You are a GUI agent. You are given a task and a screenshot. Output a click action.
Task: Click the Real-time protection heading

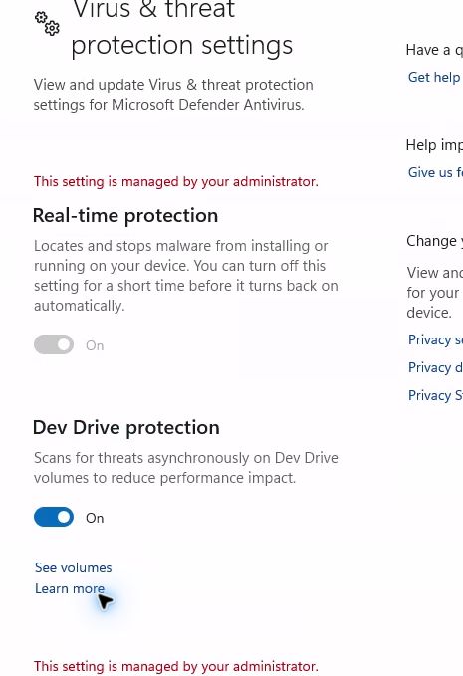(125, 215)
